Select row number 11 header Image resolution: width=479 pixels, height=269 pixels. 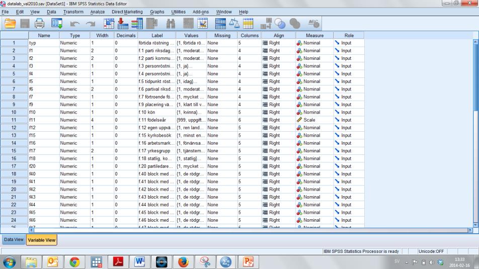[14, 120]
